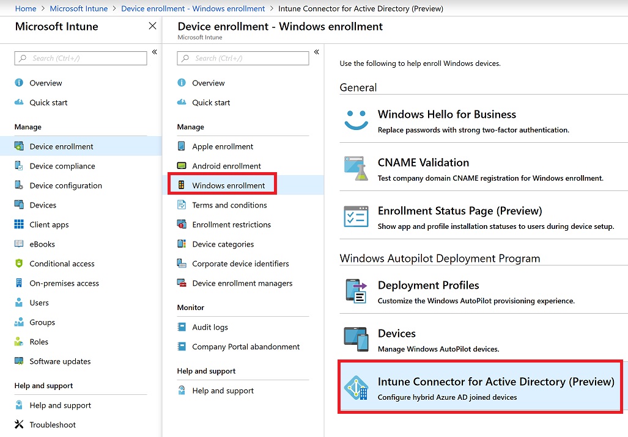The image size is (628, 437).
Task: Select Audit logs menu item
Action: point(243,327)
